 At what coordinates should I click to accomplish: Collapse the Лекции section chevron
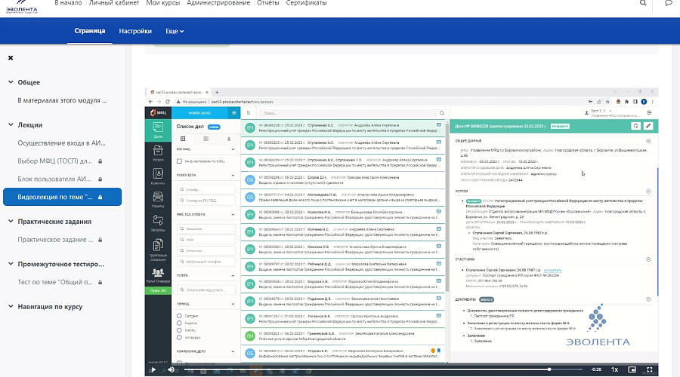[x=11, y=124]
